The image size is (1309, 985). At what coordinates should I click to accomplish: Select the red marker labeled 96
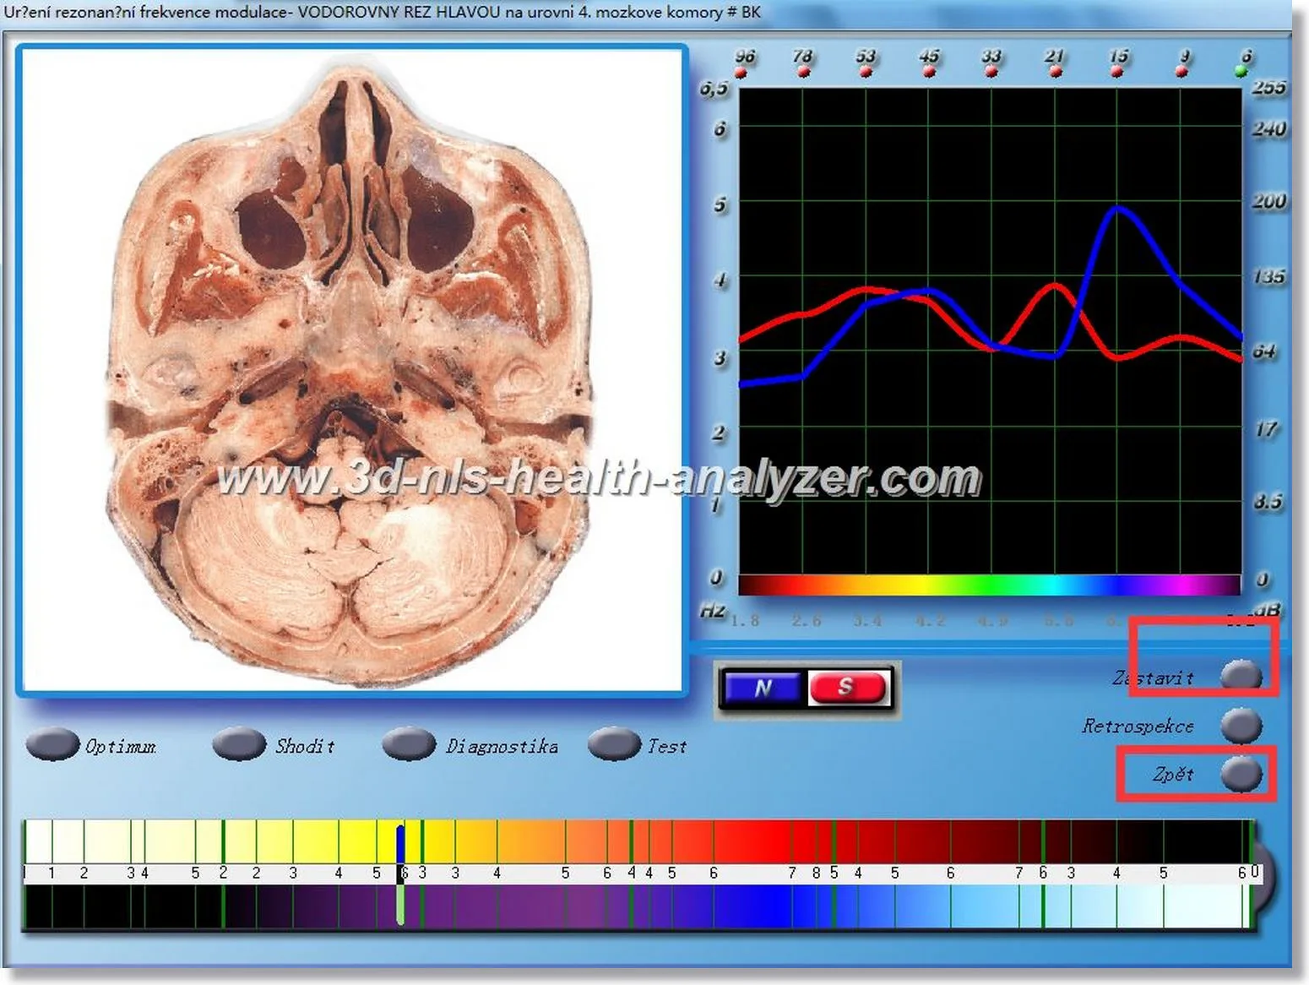[741, 73]
